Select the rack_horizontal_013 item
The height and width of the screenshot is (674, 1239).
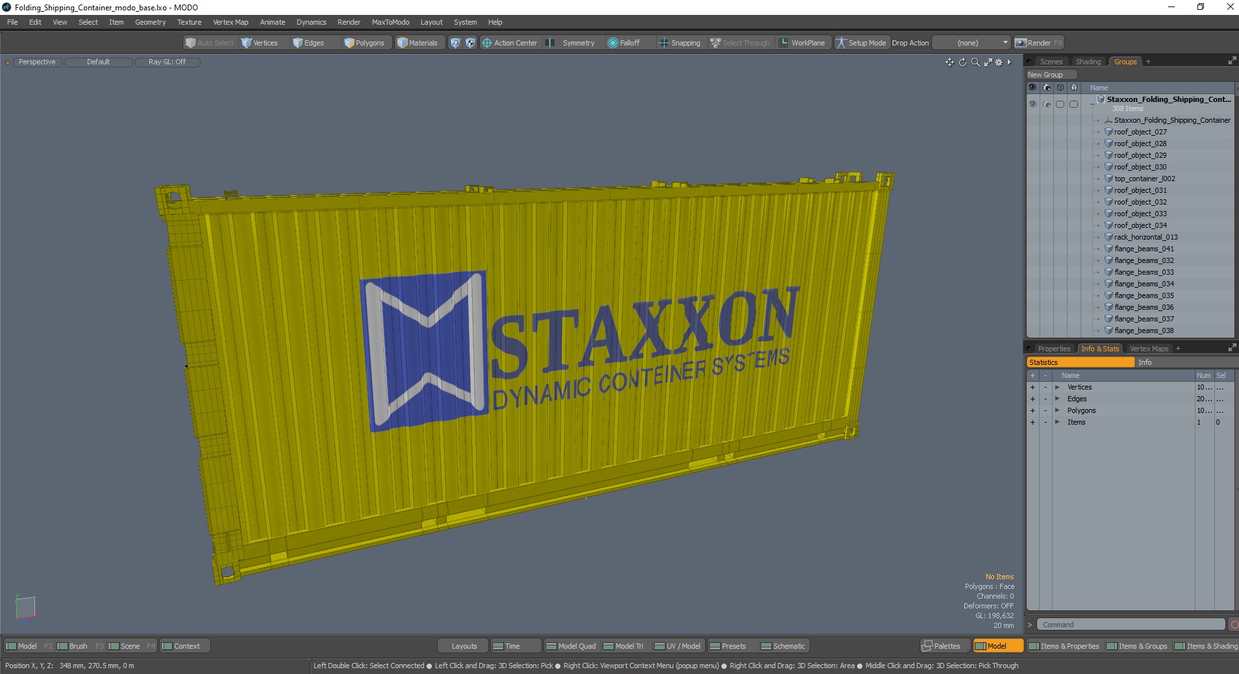[1145, 237]
